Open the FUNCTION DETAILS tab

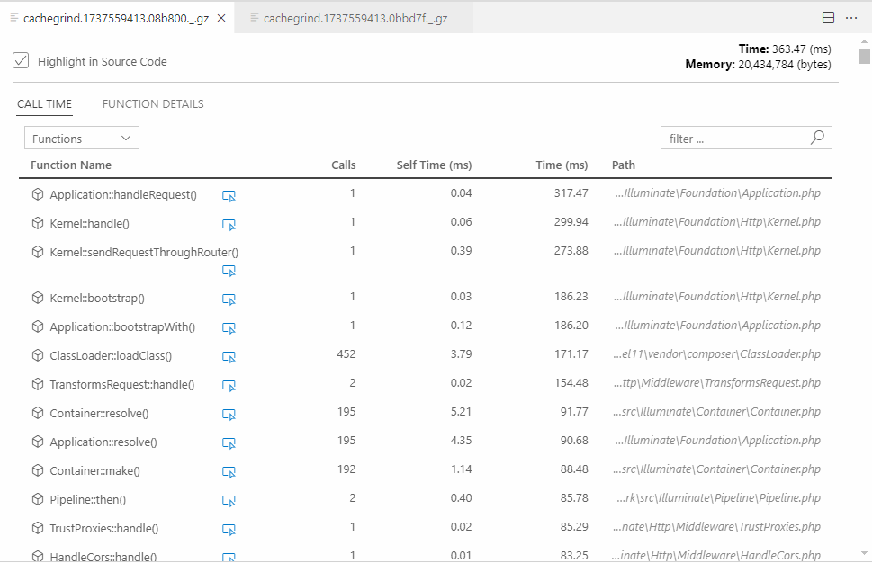[x=153, y=104]
